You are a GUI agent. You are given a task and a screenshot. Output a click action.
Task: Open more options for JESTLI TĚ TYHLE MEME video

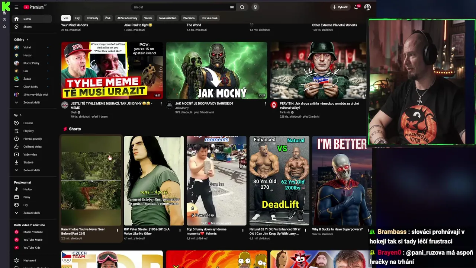161,104
